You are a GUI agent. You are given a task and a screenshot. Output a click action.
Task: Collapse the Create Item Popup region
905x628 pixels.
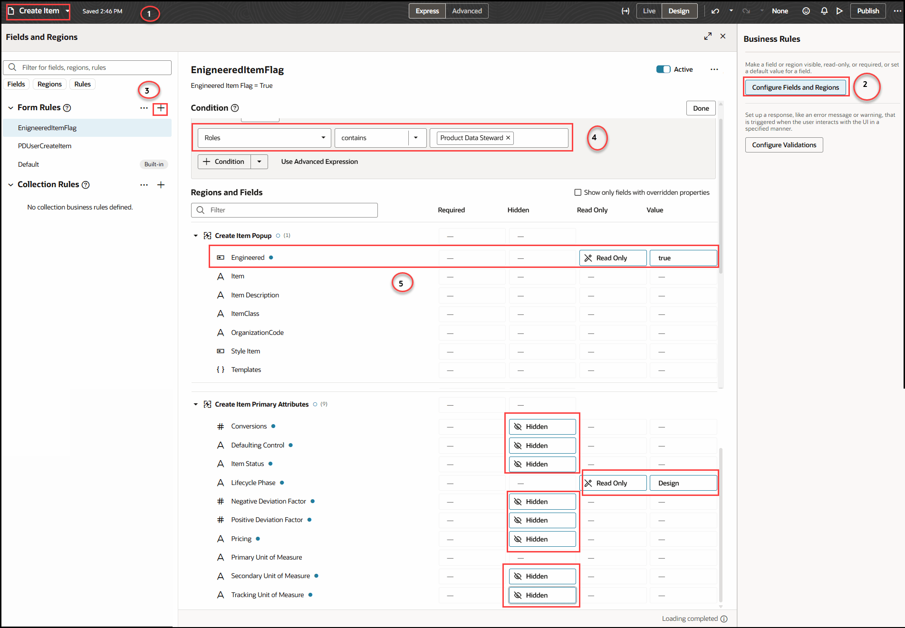pos(195,235)
